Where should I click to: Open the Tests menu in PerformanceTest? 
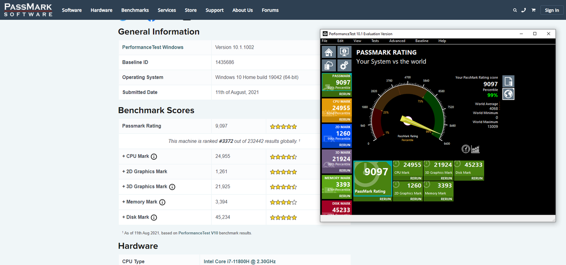pyautogui.click(x=375, y=41)
